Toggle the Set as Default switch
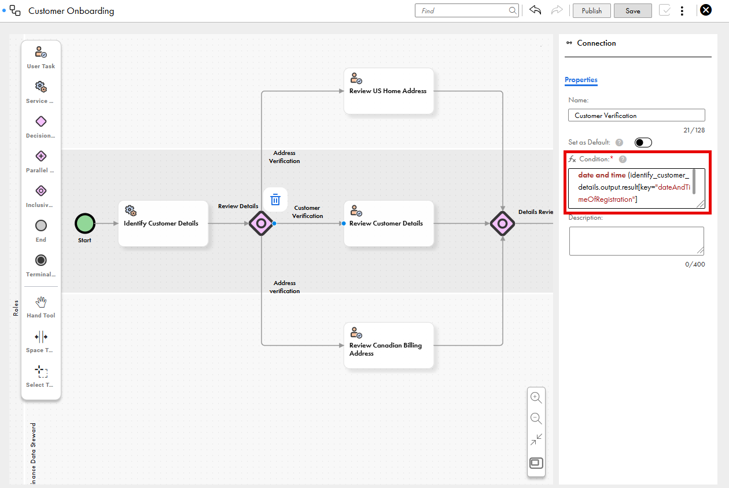729x488 pixels. click(643, 142)
